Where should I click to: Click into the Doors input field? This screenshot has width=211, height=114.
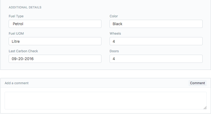[x=156, y=59]
